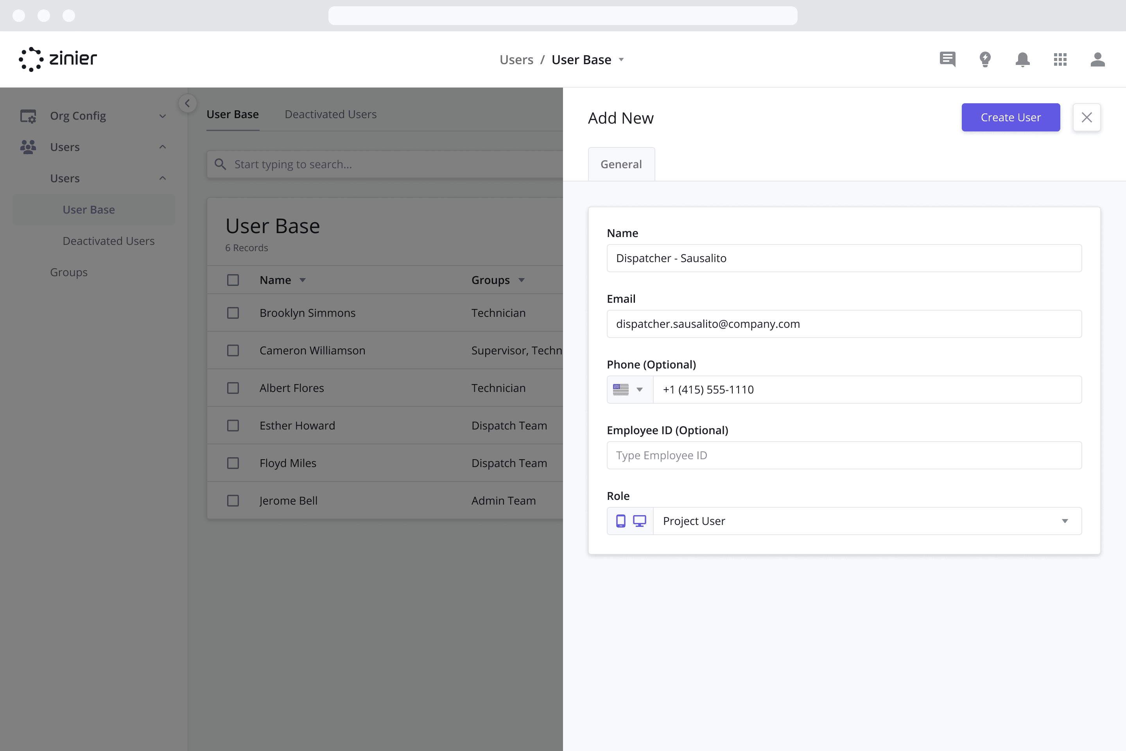The width and height of the screenshot is (1126, 751).
Task: Select the User Base tab
Action: tap(233, 114)
